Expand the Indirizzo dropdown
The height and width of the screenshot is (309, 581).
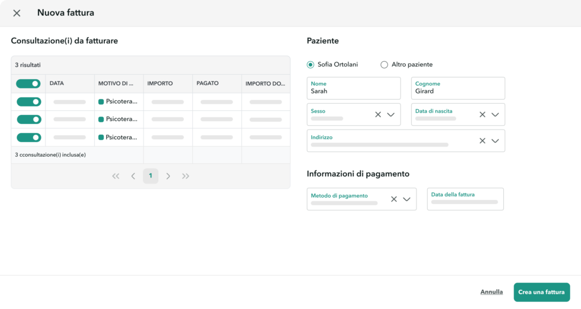click(495, 141)
